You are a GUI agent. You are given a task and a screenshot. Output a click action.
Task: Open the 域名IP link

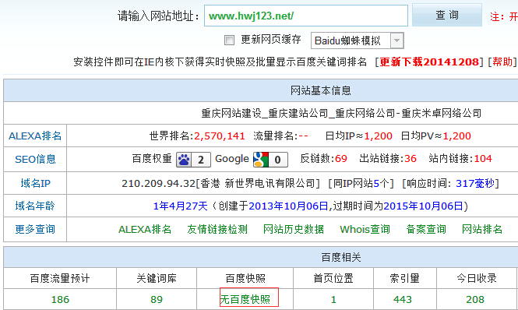click(x=35, y=183)
